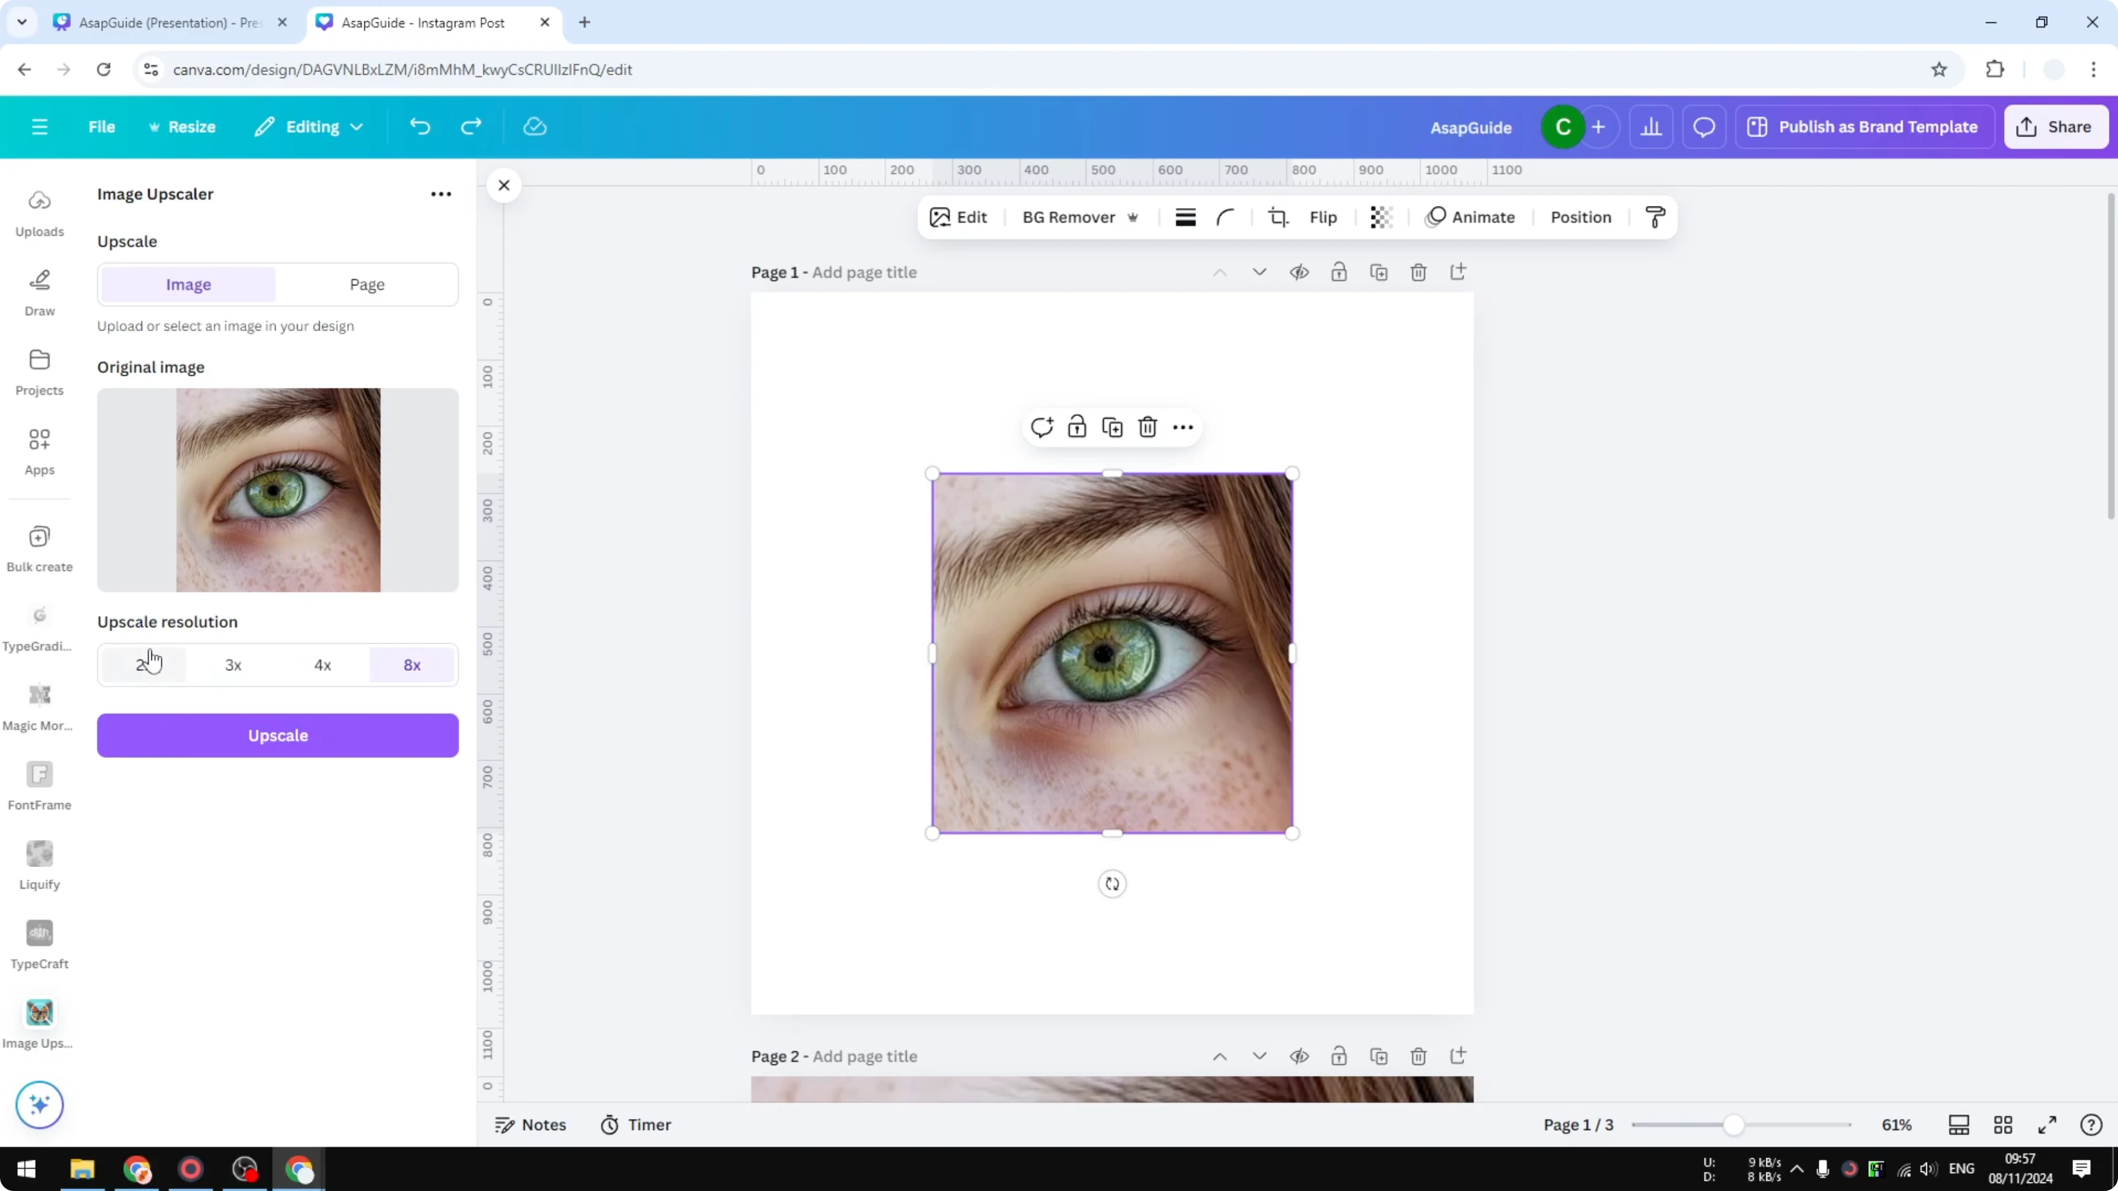Open the File menu
Screen dimensions: 2118x1191
point(102,126)
